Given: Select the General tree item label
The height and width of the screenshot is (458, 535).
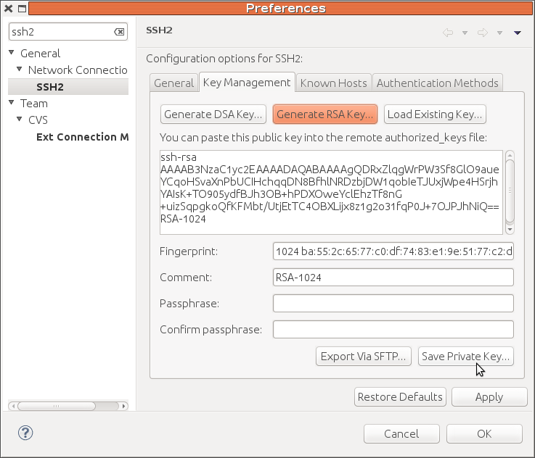Looking at the screenshot, I should [40, 54].
